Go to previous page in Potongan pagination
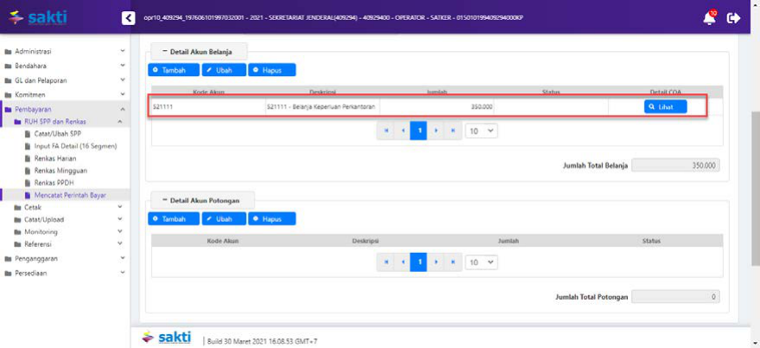This screenshot has height=348, width=760. point(402,262)
